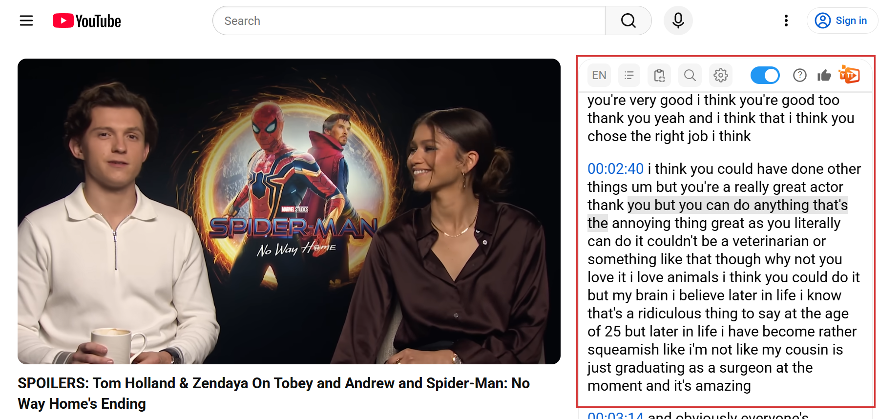Image resolution: width=879 pixels, height=419 pixels.
Task: Search within transcript using magnifier icon
Action: [690, 75]
